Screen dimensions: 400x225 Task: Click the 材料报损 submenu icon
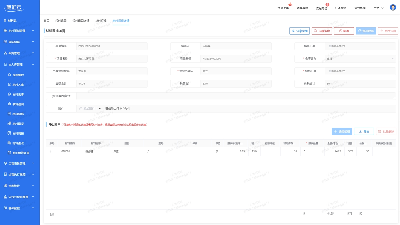coord(9,114)
